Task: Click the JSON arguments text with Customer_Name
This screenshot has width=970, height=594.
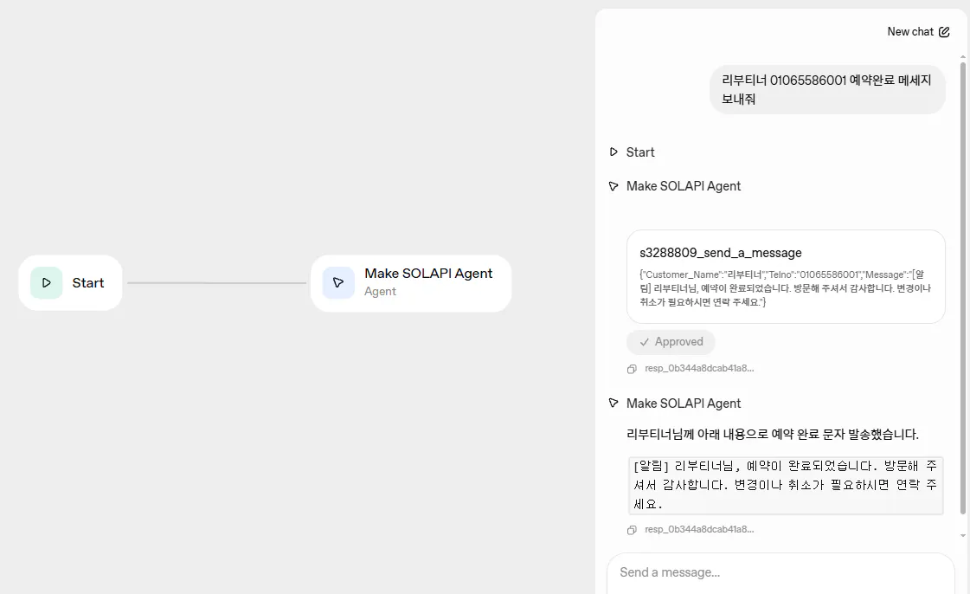Action: 786,288
